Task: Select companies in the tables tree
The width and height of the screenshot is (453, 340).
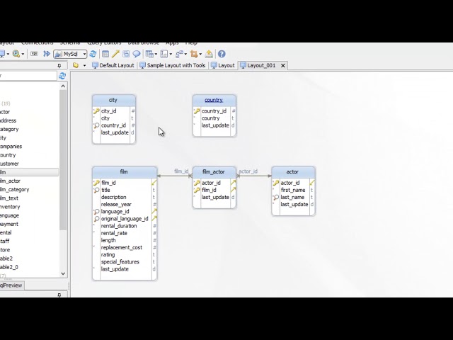Action: click(x=11, y=147)
